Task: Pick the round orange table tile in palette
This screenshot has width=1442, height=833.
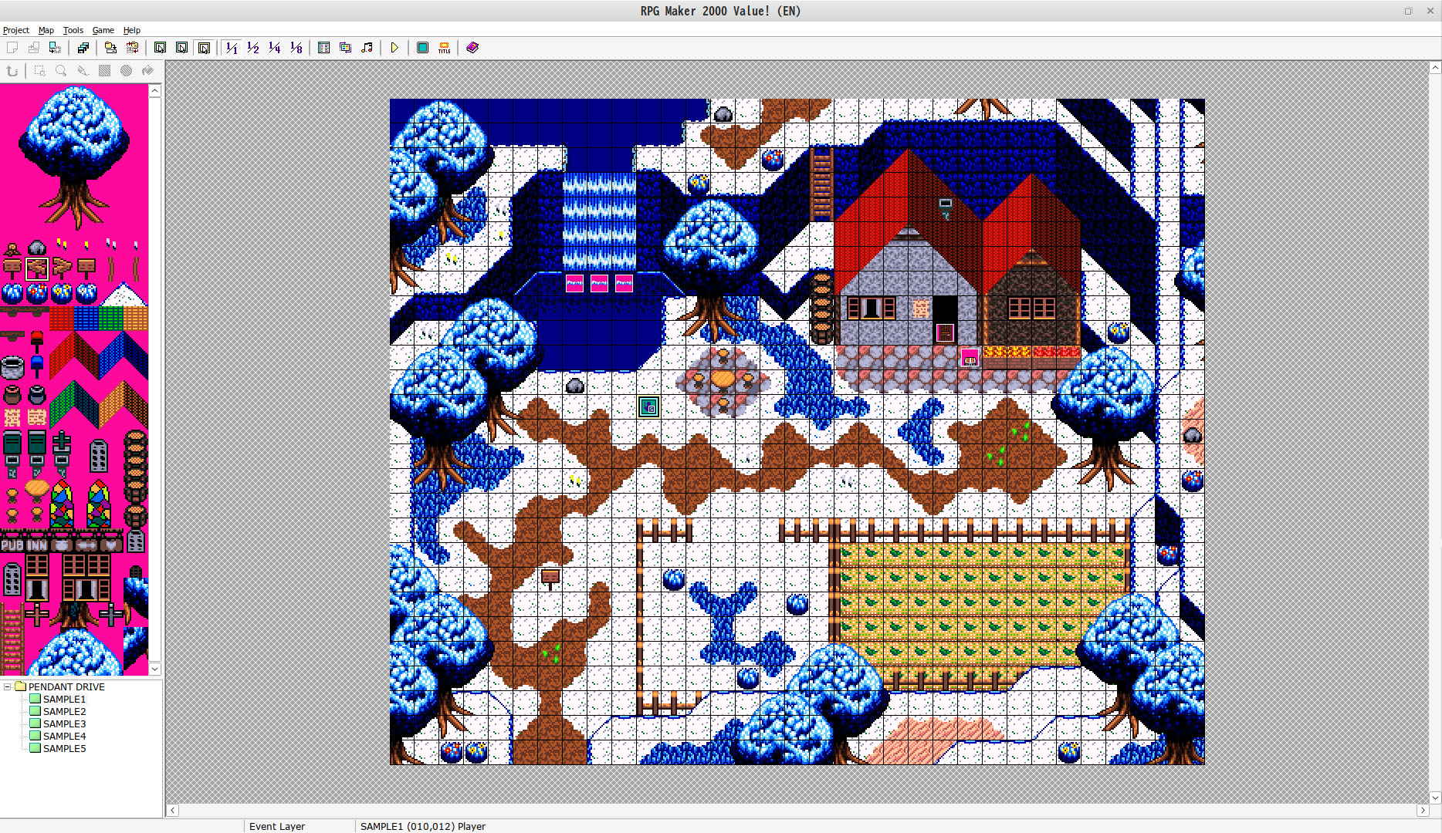Action: point(37,487)
